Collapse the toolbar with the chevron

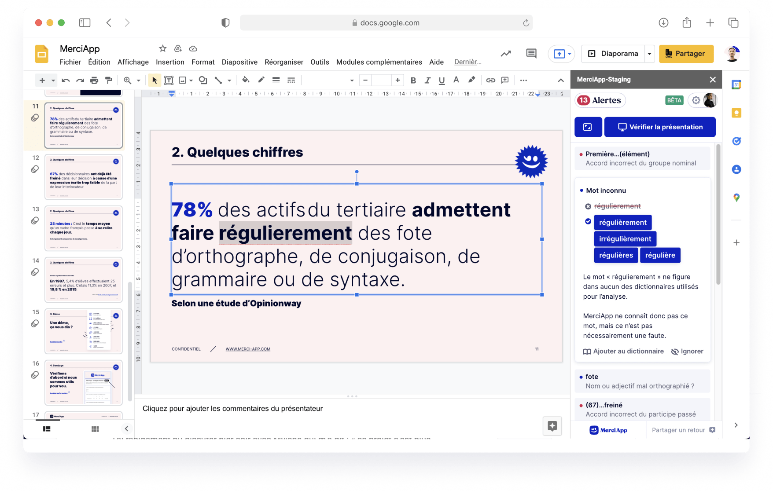point(560,80)
